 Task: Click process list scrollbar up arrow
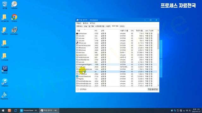click(x=158, y=30)
